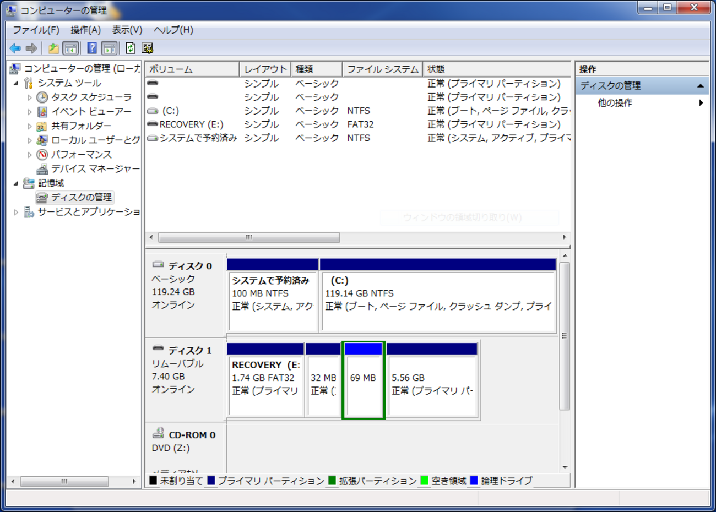716x512 pixels.
Task: Click the 共有フォルダー icon
Action: coord(42,126)
